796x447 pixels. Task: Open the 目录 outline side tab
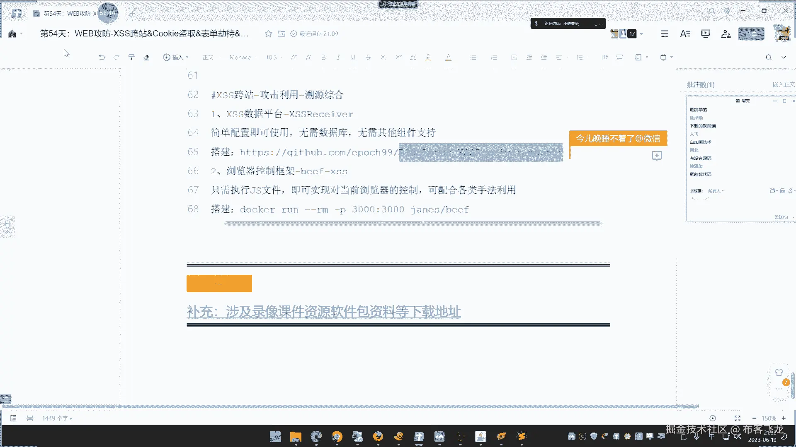click(7, 226)
